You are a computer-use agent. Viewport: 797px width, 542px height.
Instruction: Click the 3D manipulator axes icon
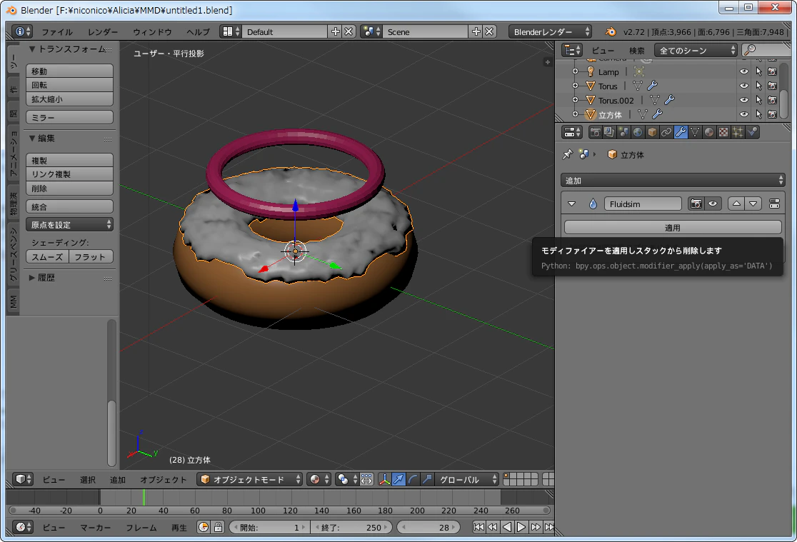coord(385,479)
